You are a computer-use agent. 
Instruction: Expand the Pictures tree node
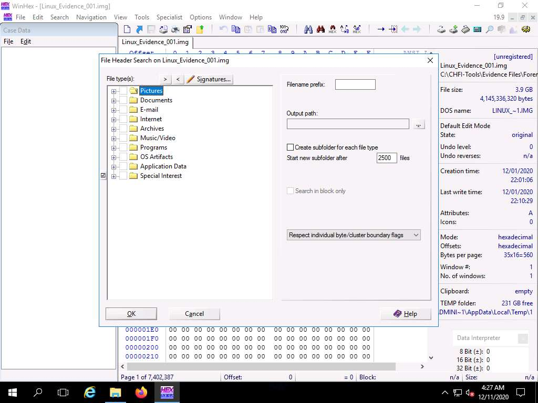point(113,91)
